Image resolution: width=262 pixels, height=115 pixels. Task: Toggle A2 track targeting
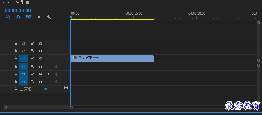[x=24, y=75]
